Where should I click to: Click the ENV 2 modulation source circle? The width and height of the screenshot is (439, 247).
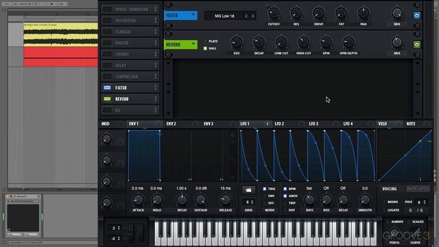(x=195, y=123)
